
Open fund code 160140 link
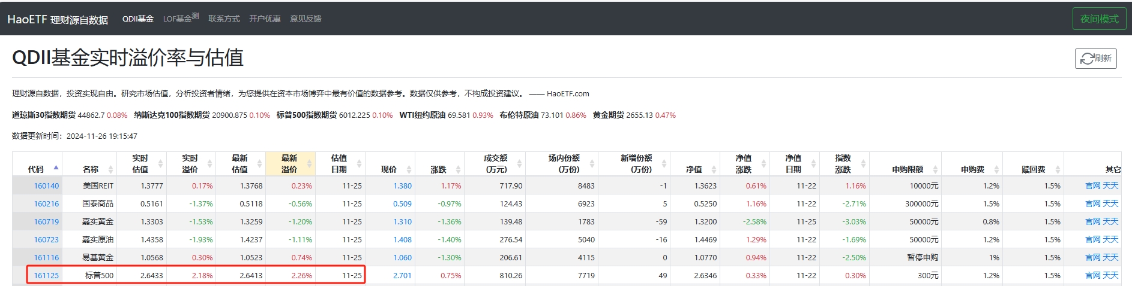pyautogui.click(x=46, y=186)
